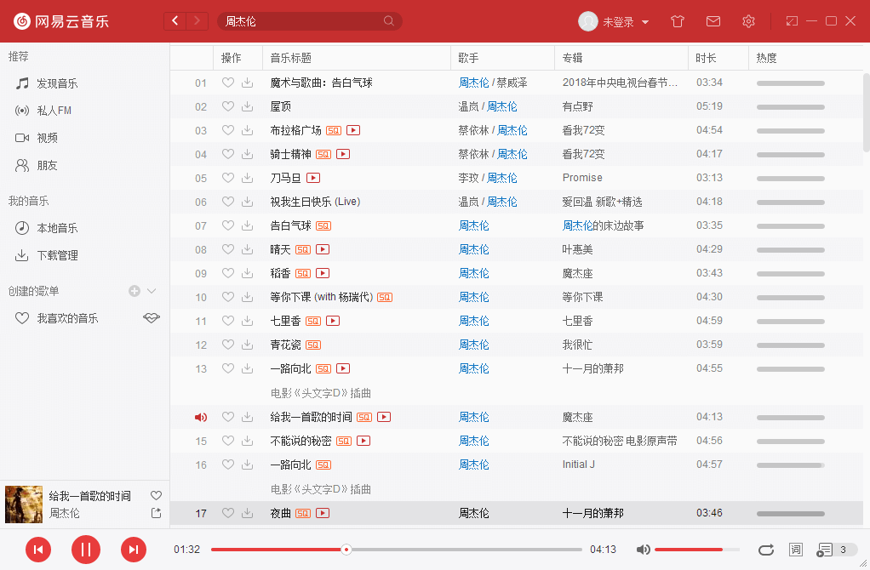Skip to the previous track
The width and height of the screenshot is (870, 570).
coord(38,550)
